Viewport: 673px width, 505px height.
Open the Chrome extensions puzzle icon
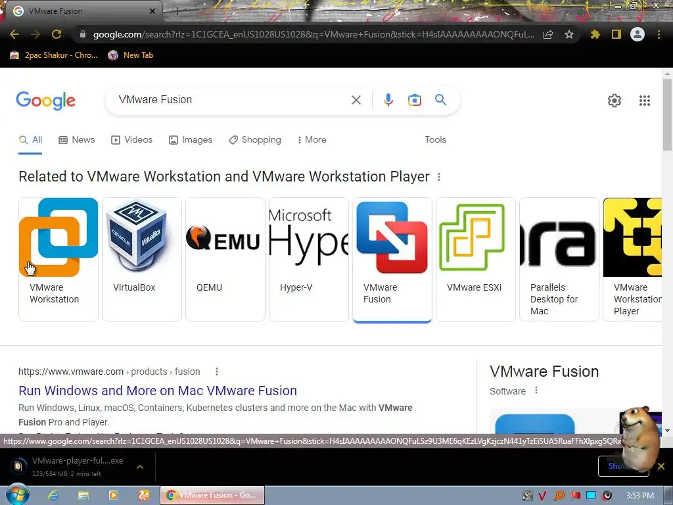(595, 34)
